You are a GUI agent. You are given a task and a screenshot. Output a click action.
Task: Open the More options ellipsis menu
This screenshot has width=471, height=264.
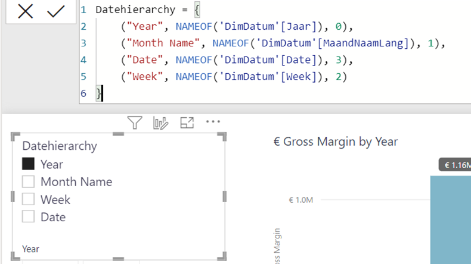(213, 122)
